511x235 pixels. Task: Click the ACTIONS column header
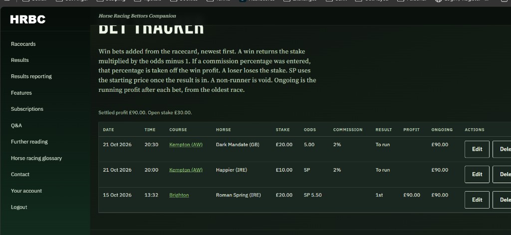[475, 130]
